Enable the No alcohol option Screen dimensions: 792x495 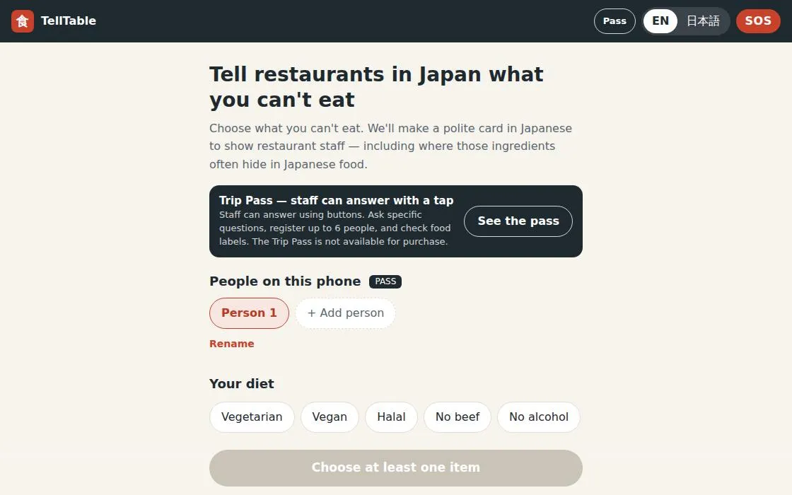538,417
